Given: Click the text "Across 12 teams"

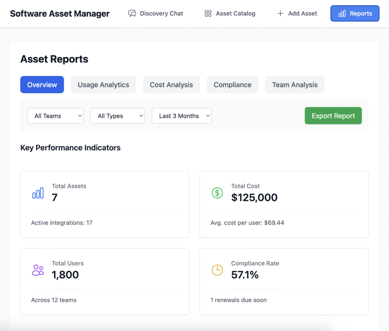Looking at the screenshot, I should pyautogui.click(x=54, y=300).
